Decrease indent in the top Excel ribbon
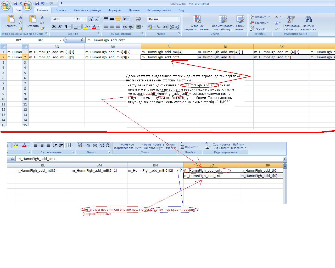The height and width of the screenshot is (268, 335). click(125, 26)
